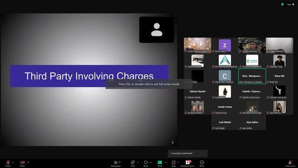Select Syifa Ar-Rasyid's participant tile
The image size is (298, 168).
(x=197, y=61)
